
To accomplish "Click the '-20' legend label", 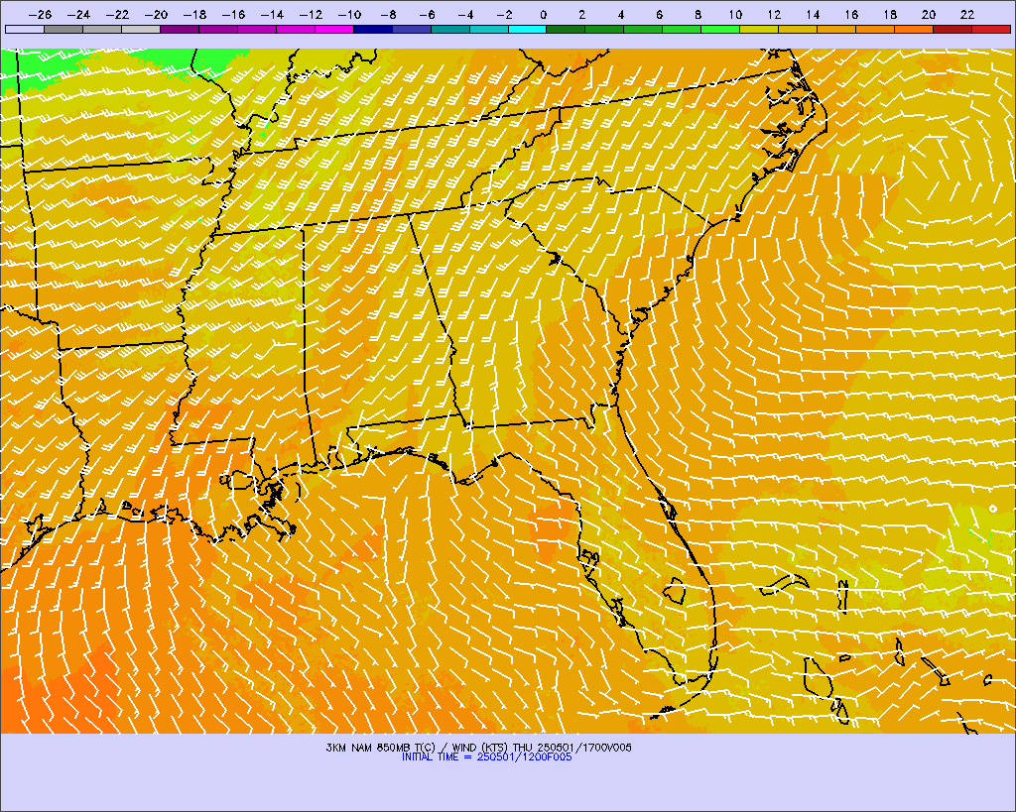I will 156,14.
